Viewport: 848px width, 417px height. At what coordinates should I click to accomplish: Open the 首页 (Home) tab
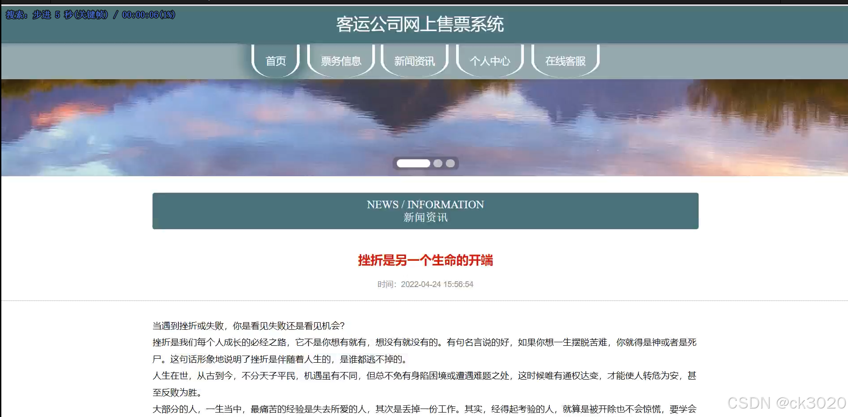(x=276, y=61)
